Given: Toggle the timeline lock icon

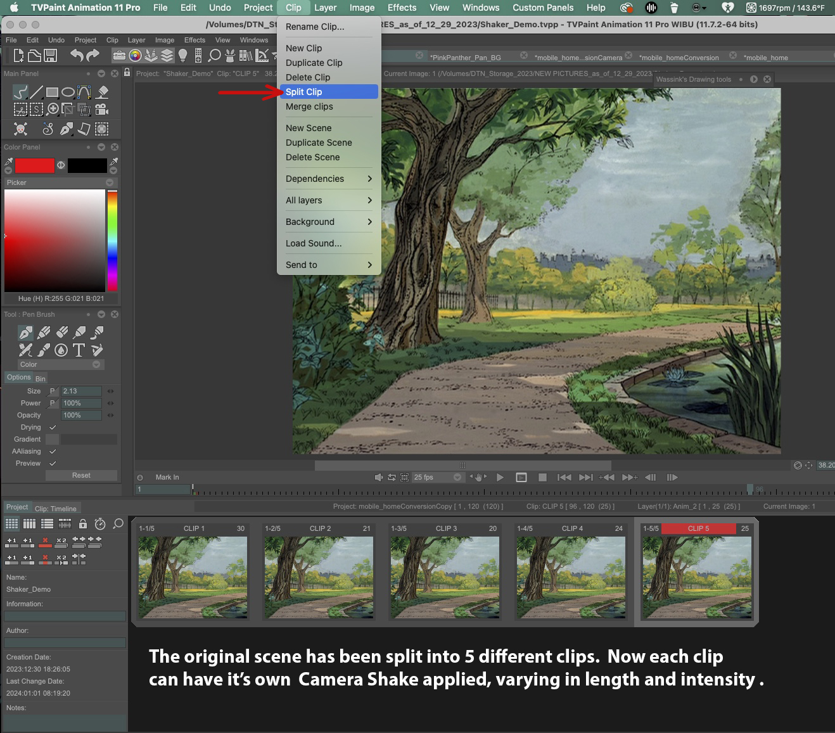Looking at the screenshot, I should click(83, 524).
